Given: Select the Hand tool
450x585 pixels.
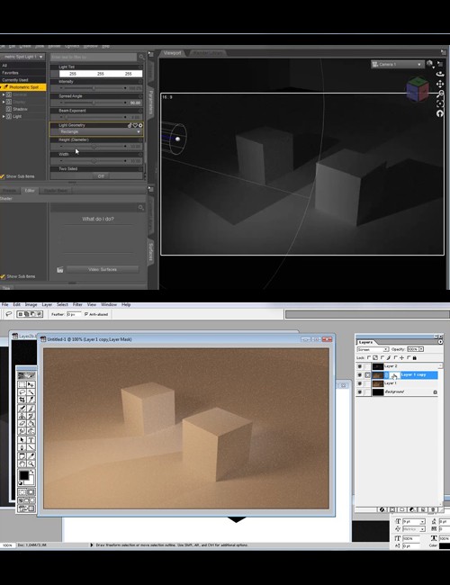Looking at the screenshot, I should (x=22, y=463).
